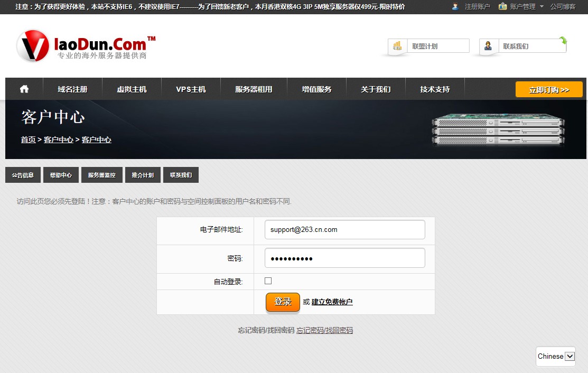Open the 增值服务 menu
This screenshot has height=373, width=588.
point(316,89)
